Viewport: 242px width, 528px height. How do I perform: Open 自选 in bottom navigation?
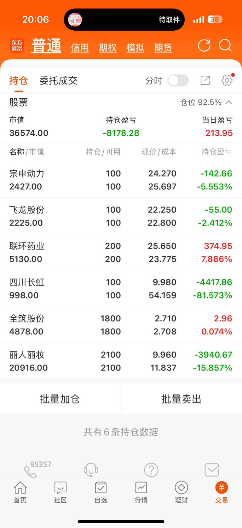[x=101, y=492]
